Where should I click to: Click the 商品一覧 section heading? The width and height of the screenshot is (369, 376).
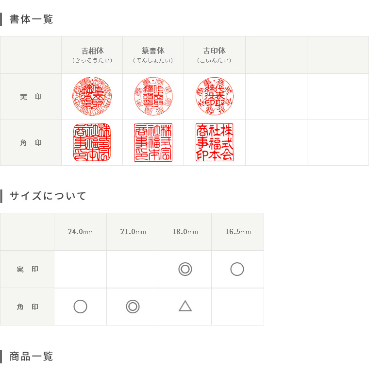[31, 357]
